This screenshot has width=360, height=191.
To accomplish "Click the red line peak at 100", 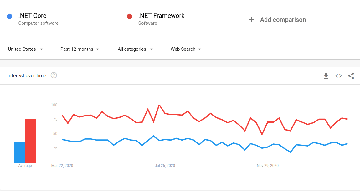I will click(159, 105).
